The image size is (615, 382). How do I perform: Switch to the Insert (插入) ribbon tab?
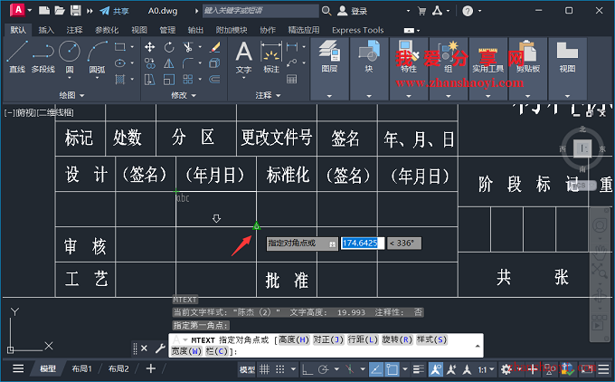[46, 30]
